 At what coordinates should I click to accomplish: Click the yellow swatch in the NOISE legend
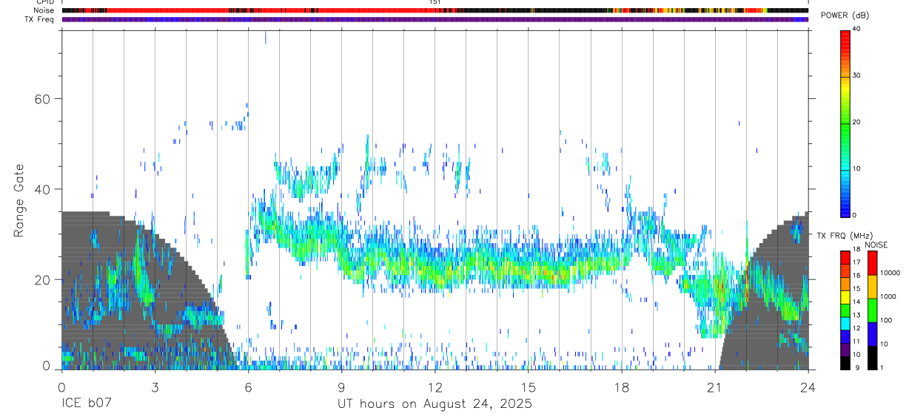tap(872, 287)
